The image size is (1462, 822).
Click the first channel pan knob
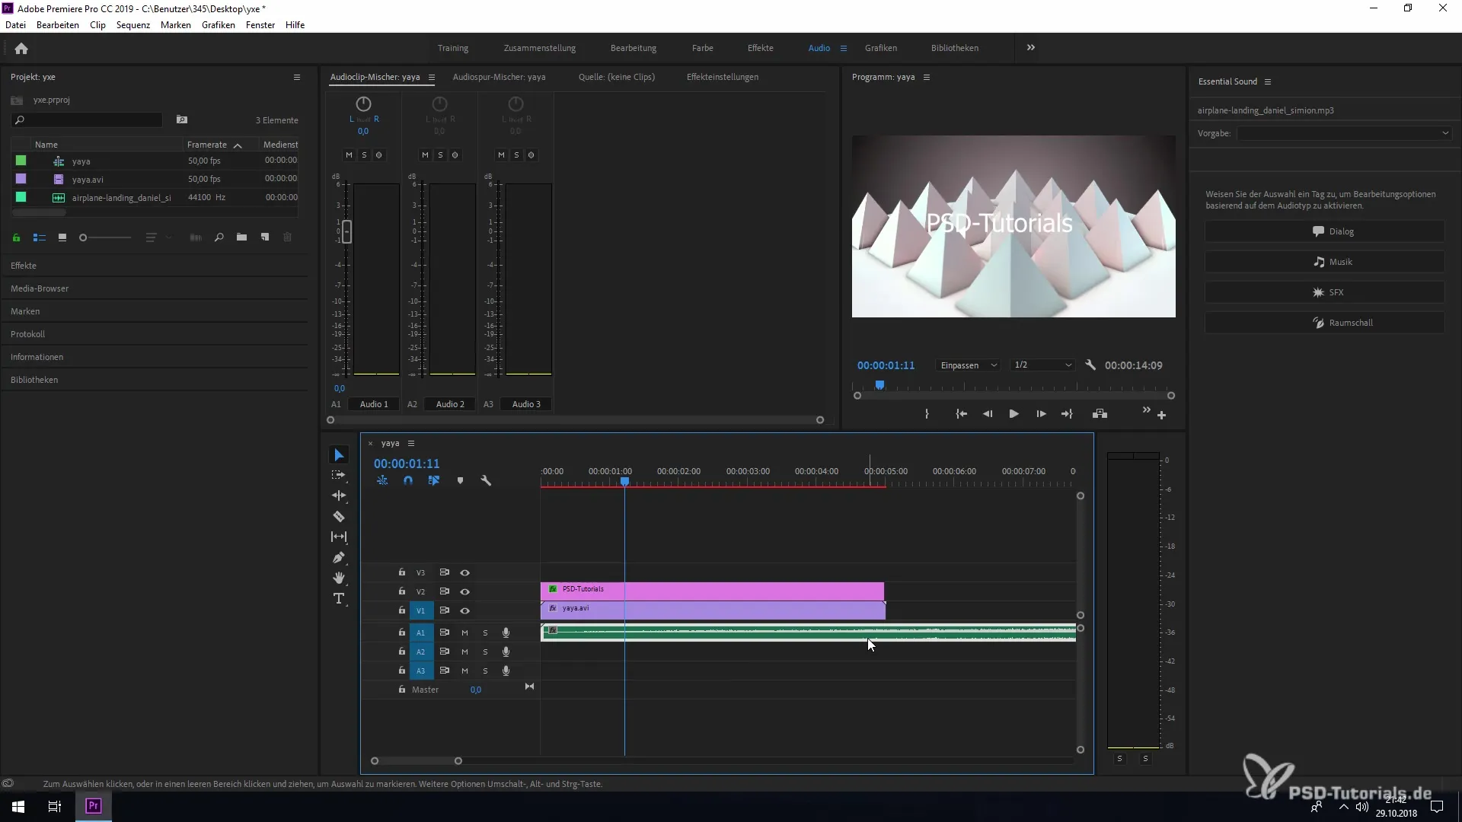coord(363,104)
